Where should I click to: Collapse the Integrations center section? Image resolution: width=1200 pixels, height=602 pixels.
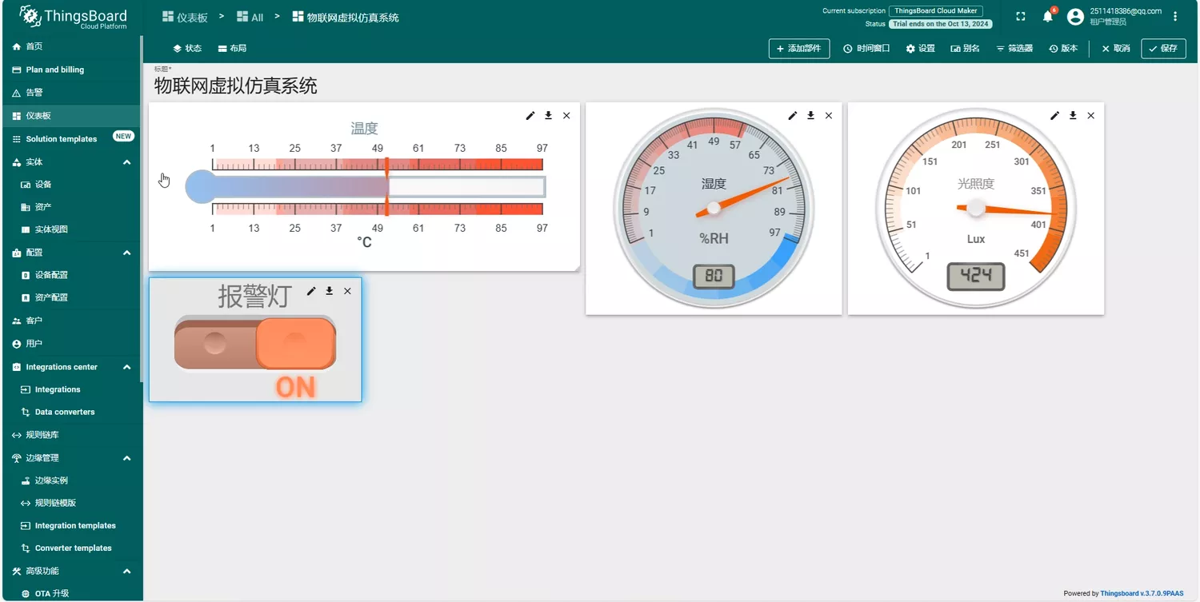click(126, 367)
